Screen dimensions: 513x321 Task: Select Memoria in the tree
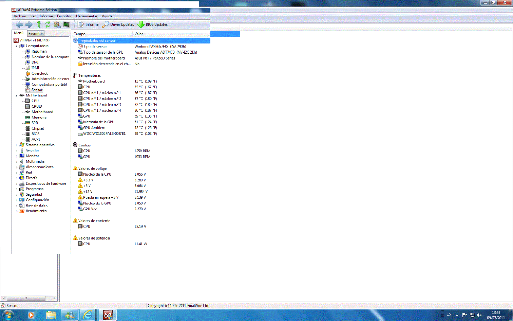tap(39, 117)
